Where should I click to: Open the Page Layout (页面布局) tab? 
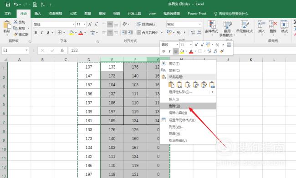pyautogui.click(x=55, y=14)
